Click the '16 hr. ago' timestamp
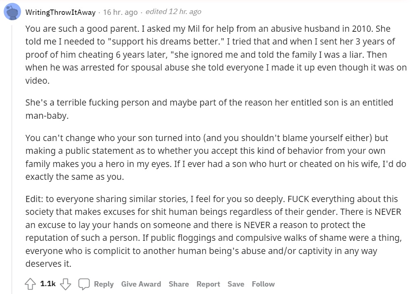Image resolution: width=420 pixels, height=294 pixels. 120,12
